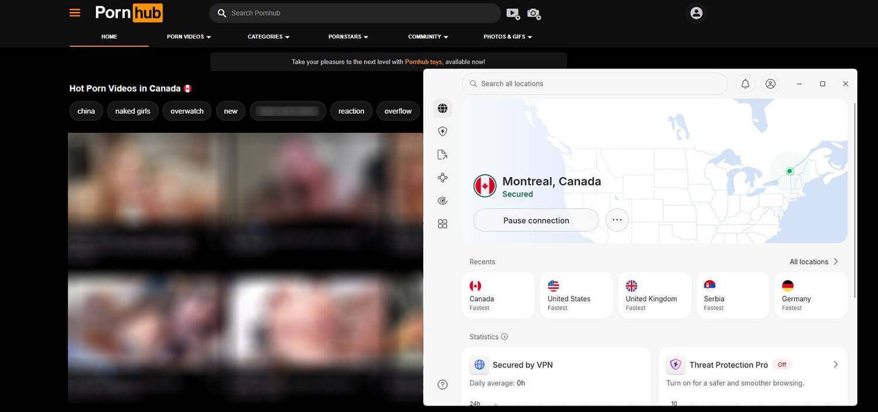This screenshot has height=412, width=878.
Task: Click the Pornhub toys link in banner
Action: tap(423, 62)
